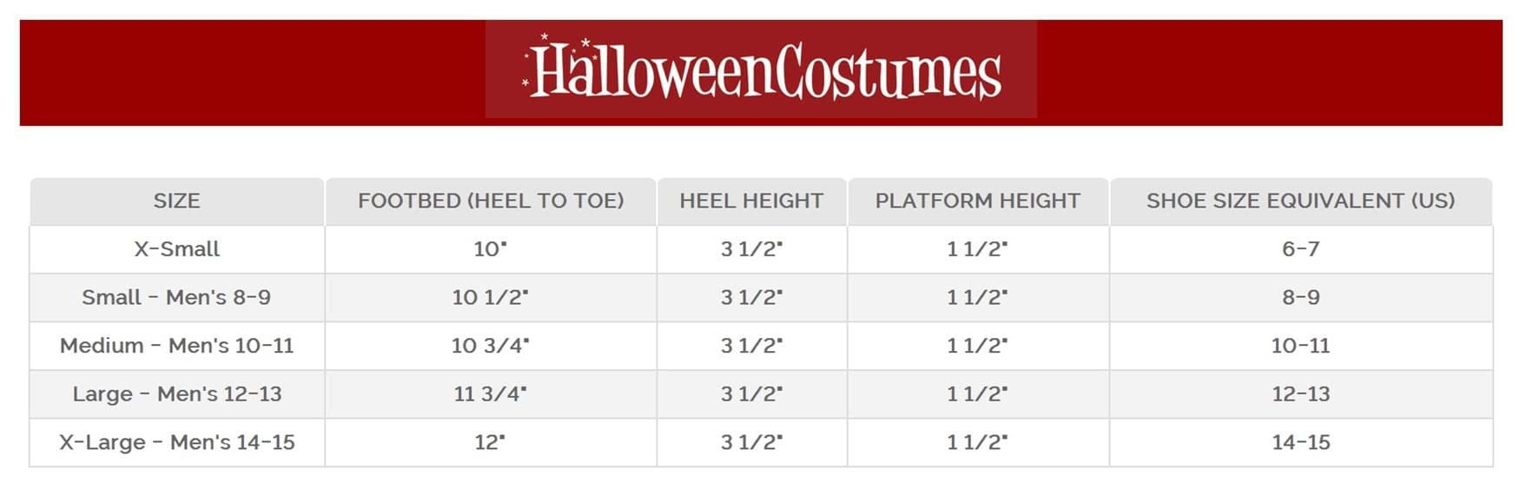Image resolution: width=1520 pixels, height=496 pixels.
Task: Click the 10" footbed value for X-Small
Action: pyautogui.click(x=490, y=249)
